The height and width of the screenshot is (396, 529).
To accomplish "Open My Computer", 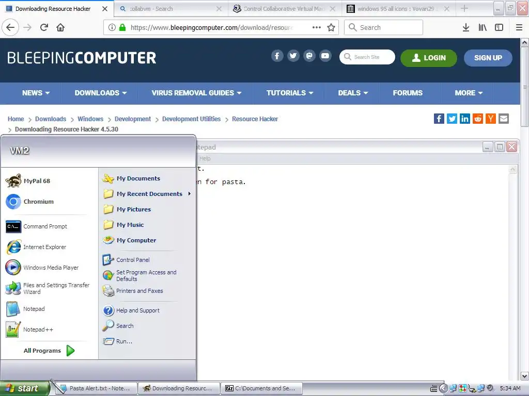I will (x=130, y=240).
